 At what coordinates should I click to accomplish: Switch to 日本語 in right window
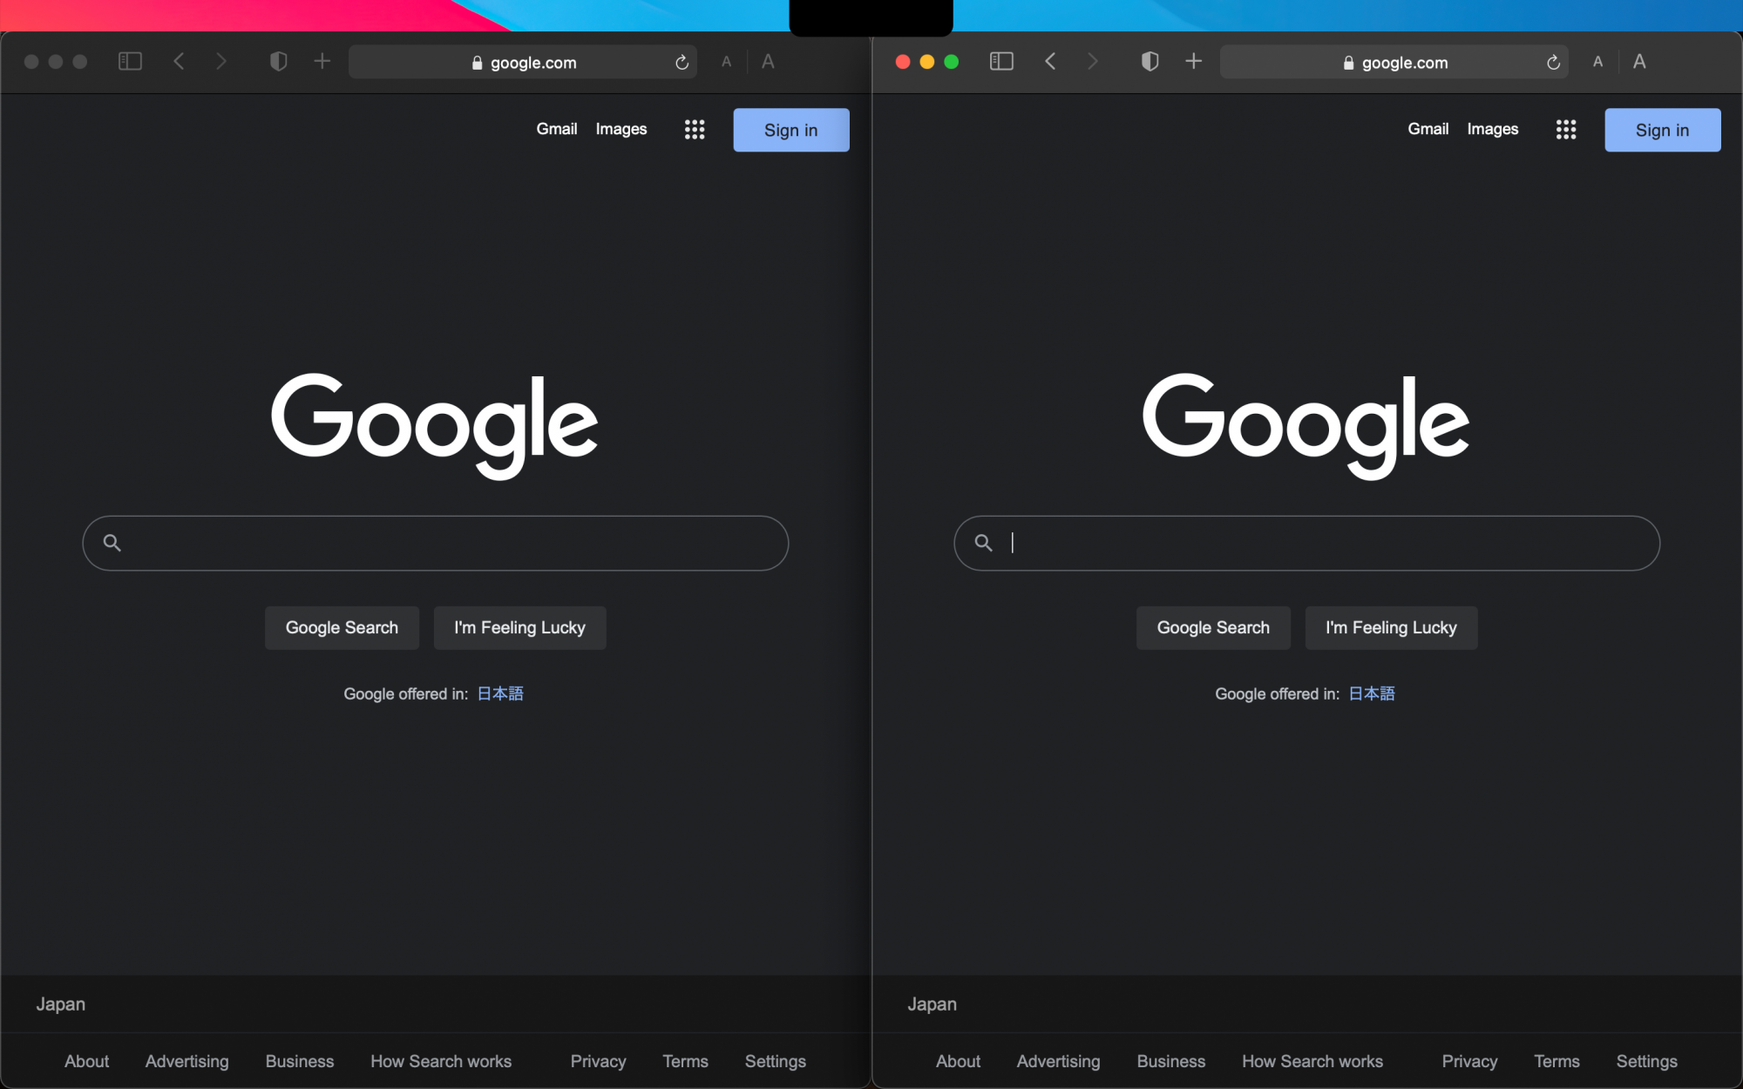click(1372, 693)
